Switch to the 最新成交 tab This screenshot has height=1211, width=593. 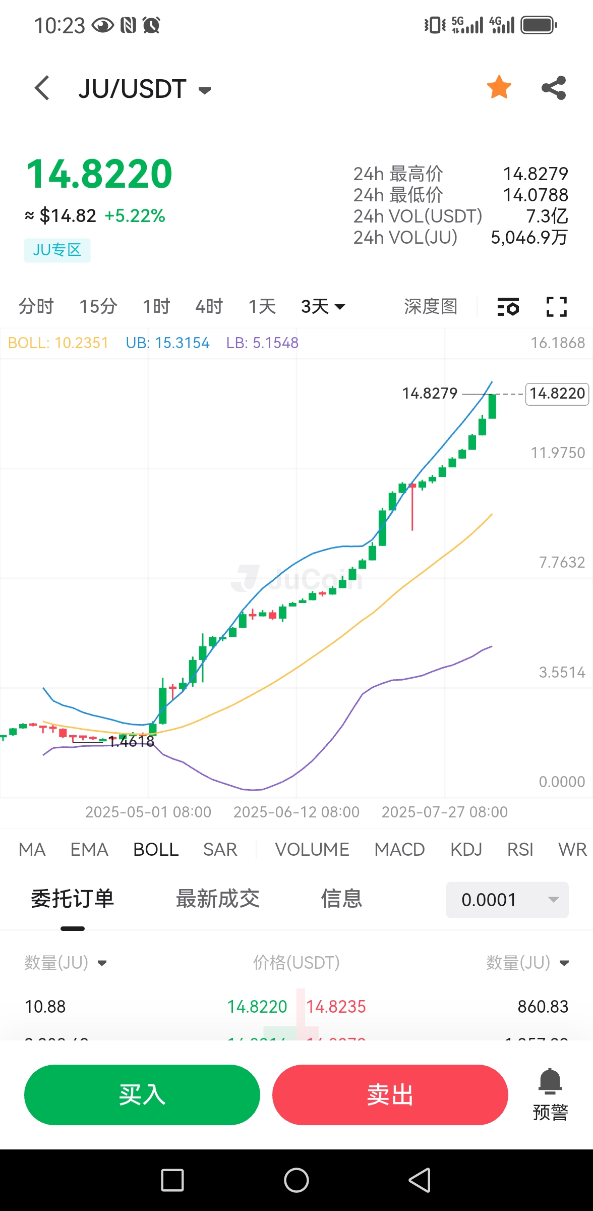pyautogui.click(x=218, y=899)
